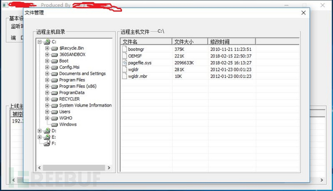Image resolution: width=333 pixels, height=191 pixels.
Task: Close the 文件管理 dialog
Action: tap(304, 13)
